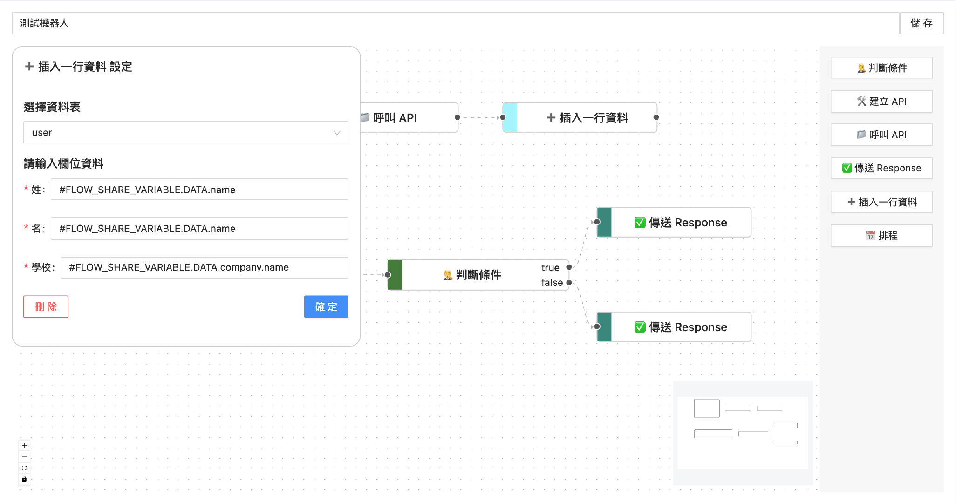The height and width of the screenshot is (503, 956).
Task: Click teal color bar on upper 傳送 Response
Action: [x=605, y=222]
